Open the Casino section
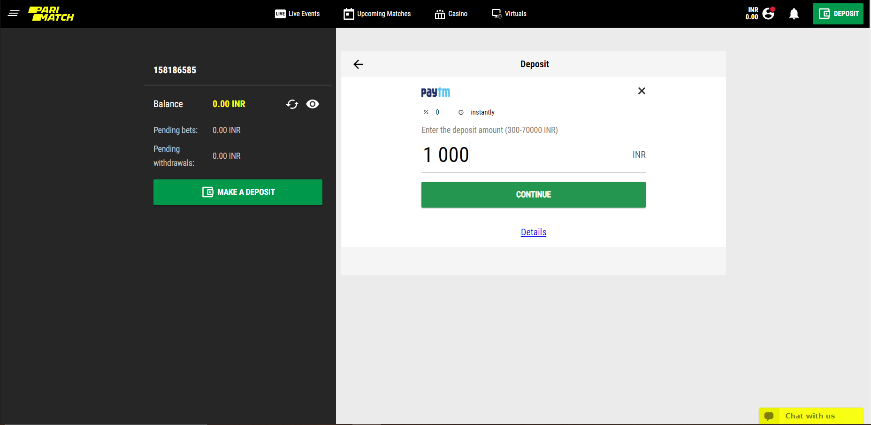Viewport: 871px width, 425px height. pos(451,14)
